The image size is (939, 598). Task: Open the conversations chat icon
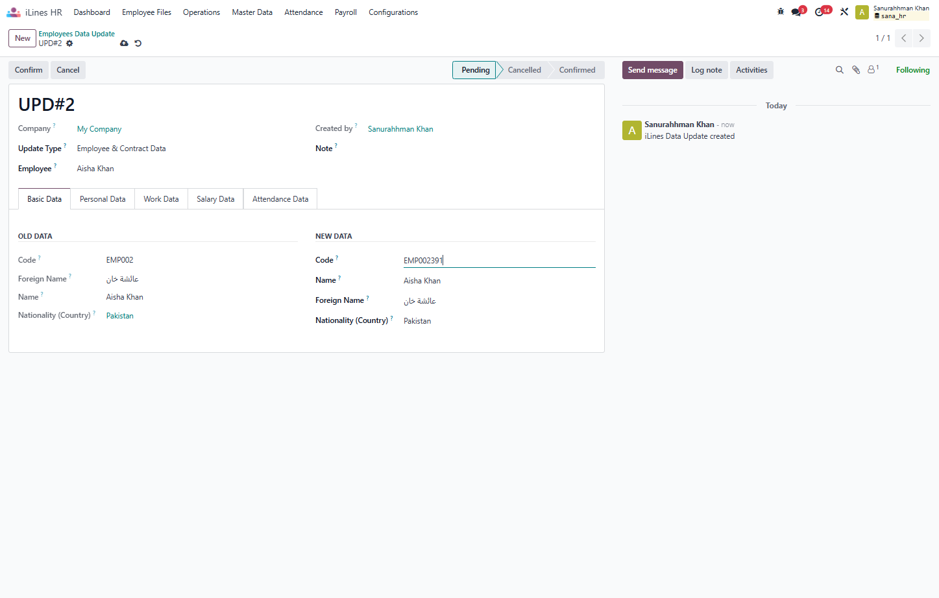pos(798,12)
